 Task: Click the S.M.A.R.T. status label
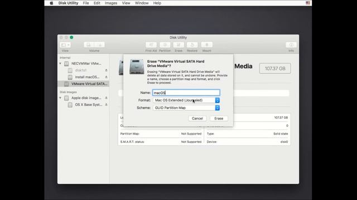point(132,142)
